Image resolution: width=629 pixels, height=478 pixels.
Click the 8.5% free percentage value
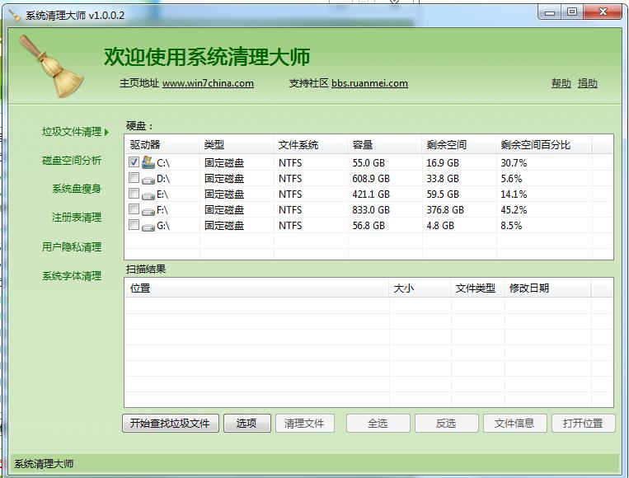[511, 226]
